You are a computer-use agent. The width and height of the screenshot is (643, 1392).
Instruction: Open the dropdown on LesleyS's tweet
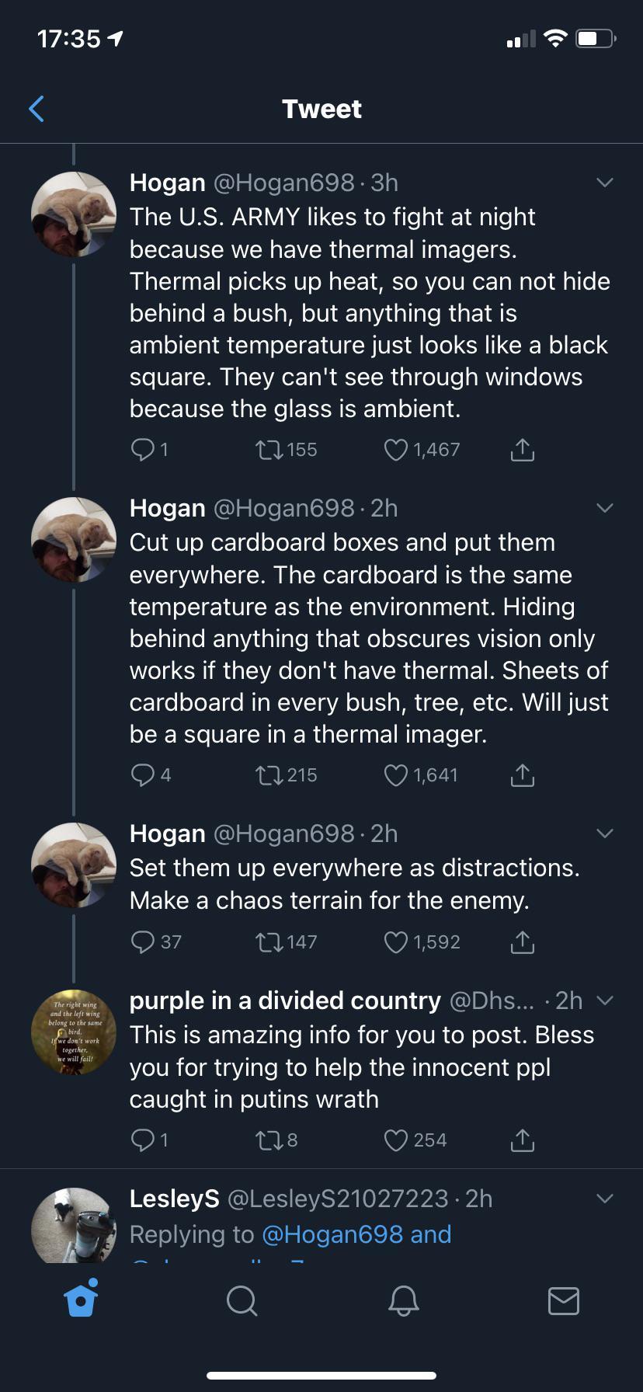605,1199
